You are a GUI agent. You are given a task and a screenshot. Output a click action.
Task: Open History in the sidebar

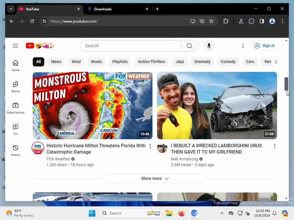tap(16, 151)
